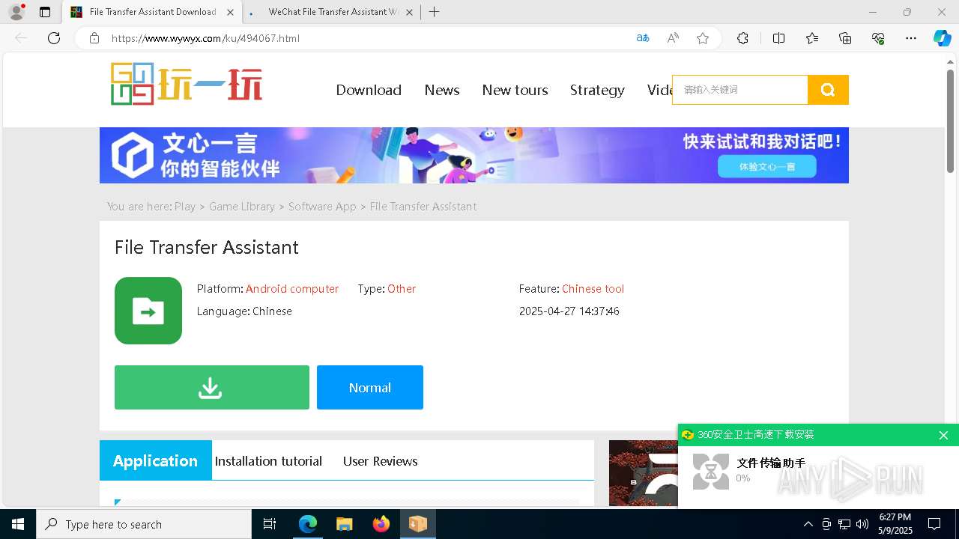Open the Extensions menu
Image resolution: width=959 pixels, height=539 pixels.
pos(742,38)
